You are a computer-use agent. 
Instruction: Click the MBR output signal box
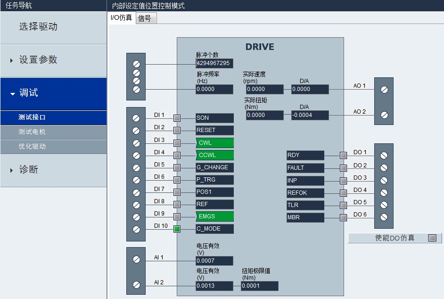click(305, 217)
